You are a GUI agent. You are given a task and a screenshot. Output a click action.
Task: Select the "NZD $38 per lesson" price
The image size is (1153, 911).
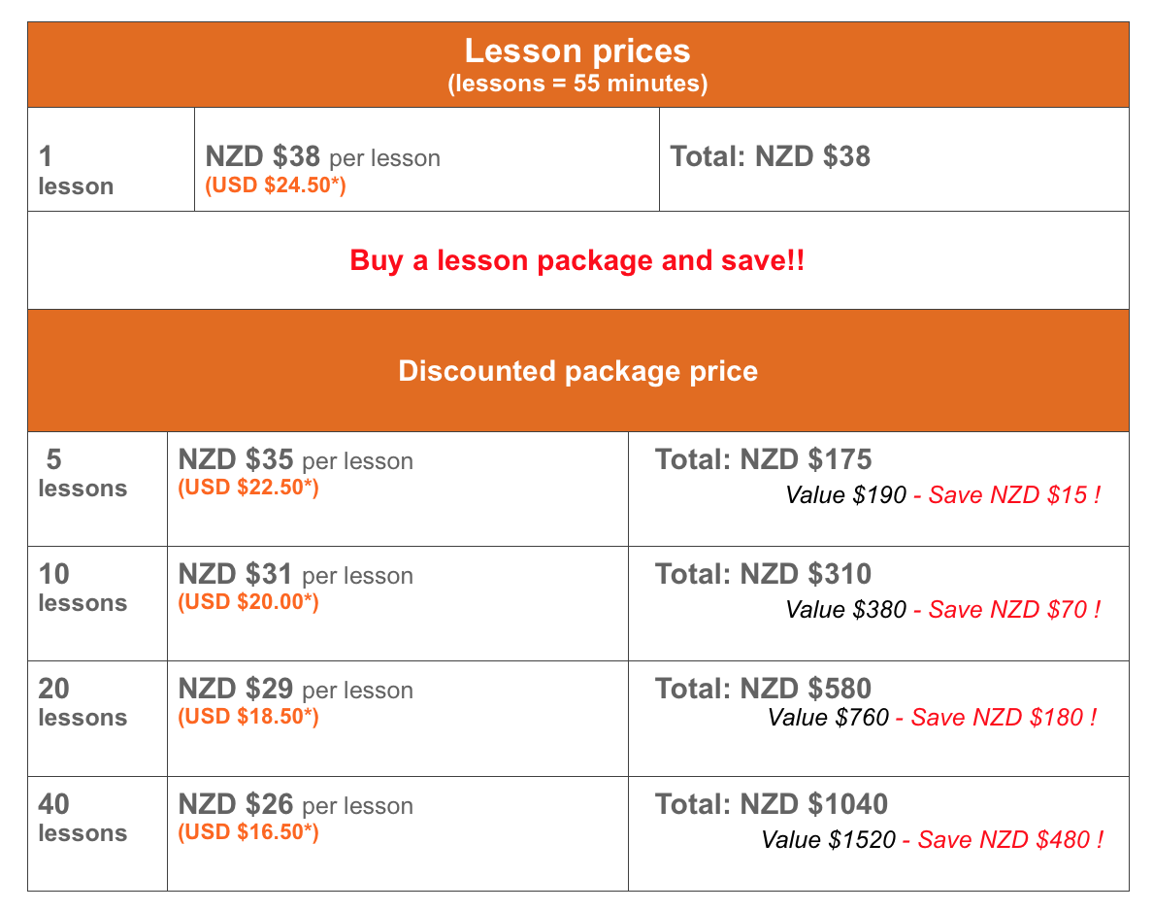pyautogui.click(x=323, y=156)
